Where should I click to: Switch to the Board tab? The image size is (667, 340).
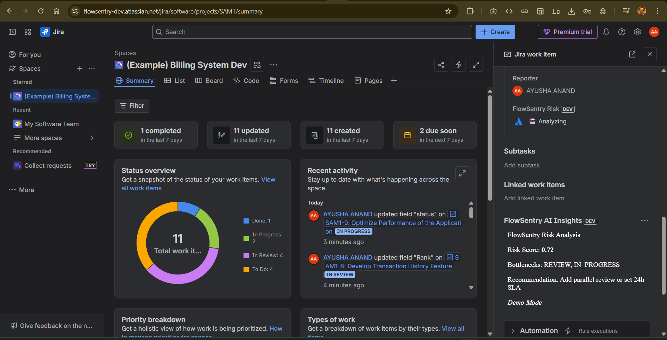[213, 80]
